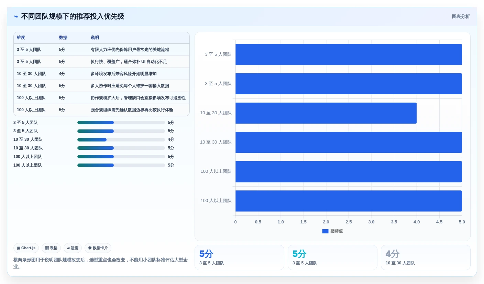Click the chart bar ending at 4.0
Viewport: 484px width, 284px height.
(x=326, y=113)
